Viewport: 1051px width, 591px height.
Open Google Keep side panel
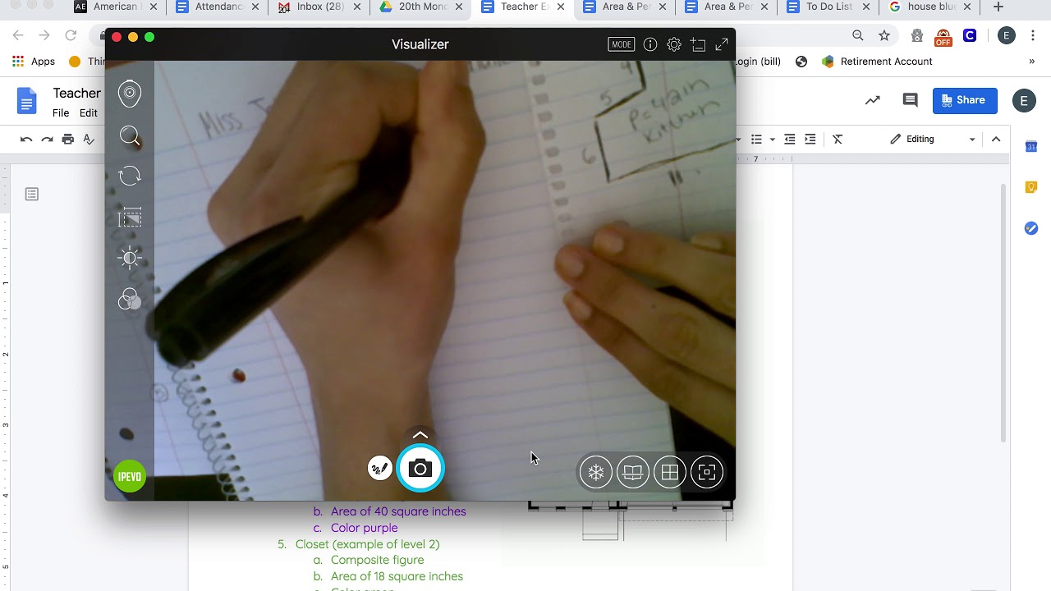(x=1031, y=187)
